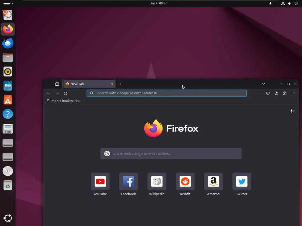Open the Firefox account icon
The width and height of the screenshot is (302, 226).
coord(276,93)
